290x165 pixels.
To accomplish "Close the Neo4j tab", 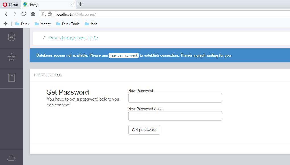I will [72, 5].
